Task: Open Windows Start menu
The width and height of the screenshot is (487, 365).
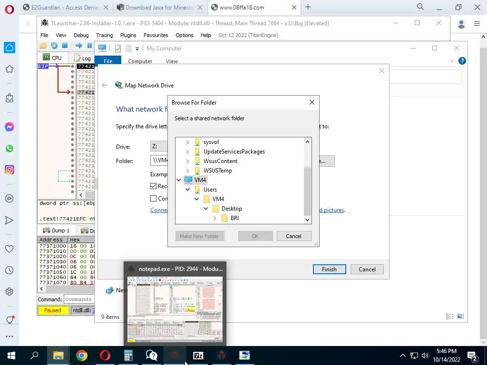Action: click(11, 355)
